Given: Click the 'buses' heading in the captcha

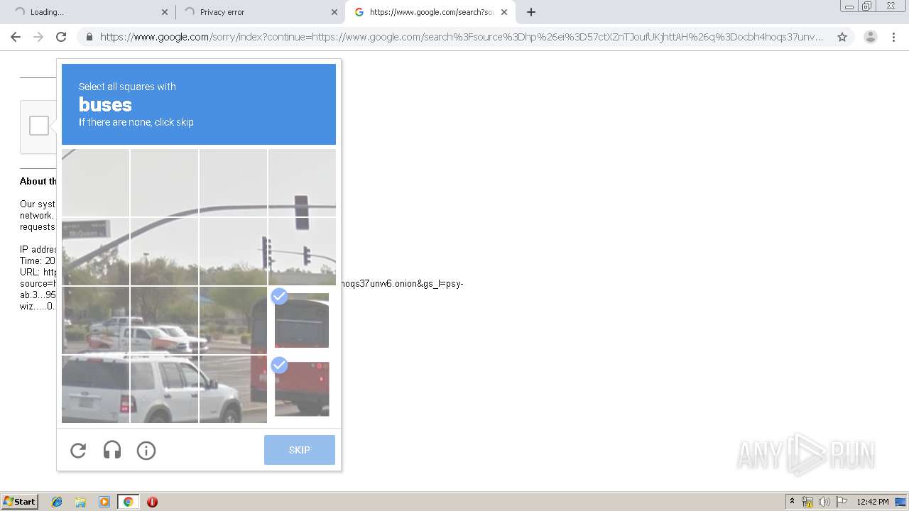Looking at the screenshot, I should coord(105,105).
